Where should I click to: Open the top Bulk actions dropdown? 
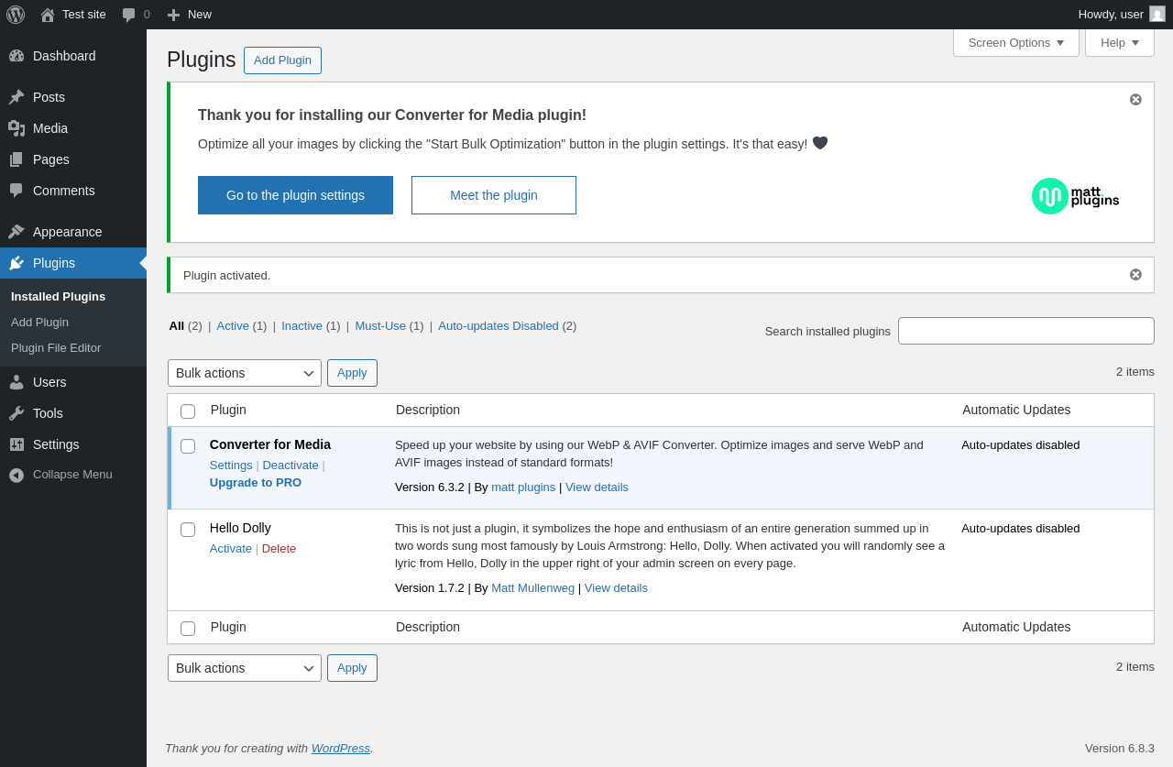point(245,373)
